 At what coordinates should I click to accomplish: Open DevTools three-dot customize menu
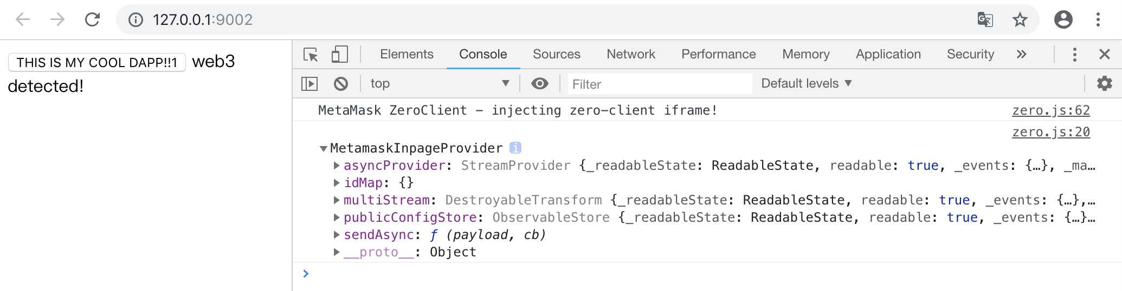pos(1074,54)
